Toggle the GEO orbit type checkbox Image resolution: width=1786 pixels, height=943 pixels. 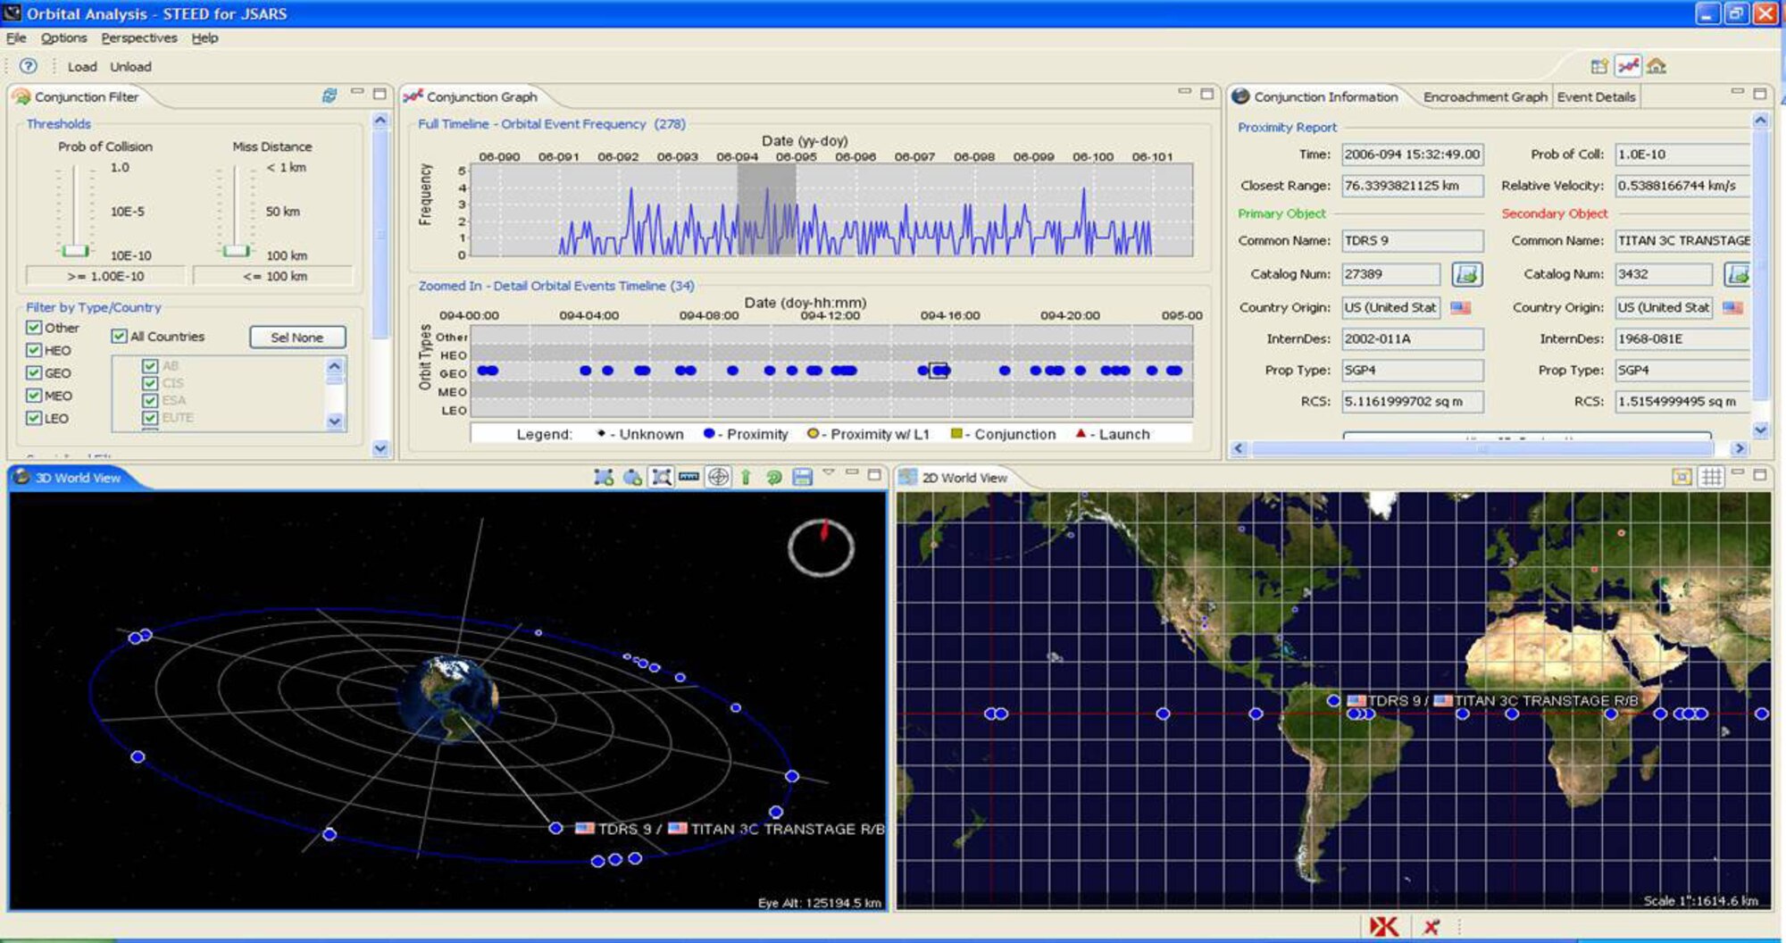[x=34, y=372]
